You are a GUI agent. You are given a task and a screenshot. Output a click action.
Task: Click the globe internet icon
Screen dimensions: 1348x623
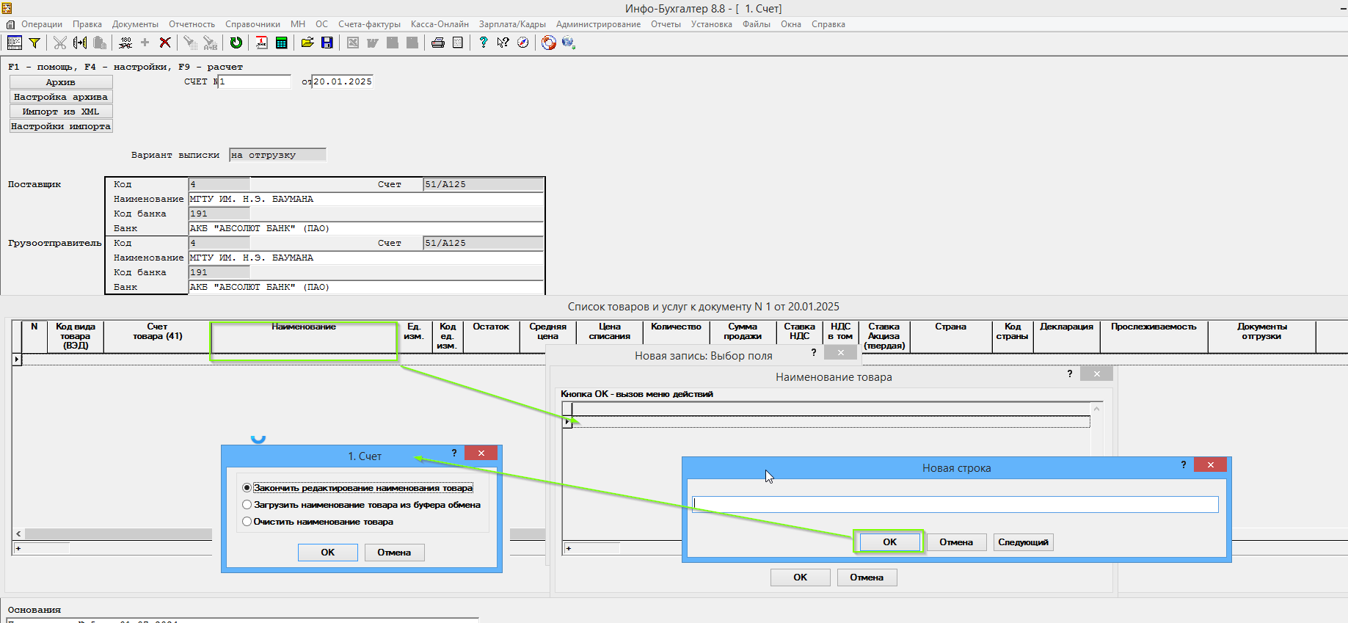(x=568, y=43)
